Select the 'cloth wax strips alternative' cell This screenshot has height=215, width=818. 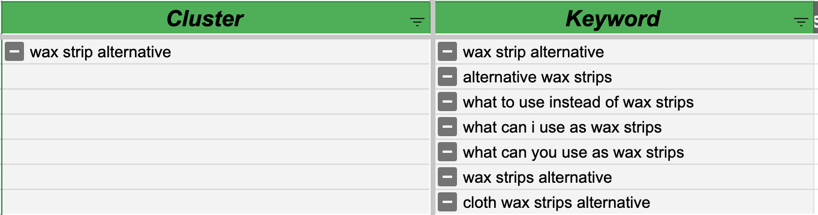[624, 202]
